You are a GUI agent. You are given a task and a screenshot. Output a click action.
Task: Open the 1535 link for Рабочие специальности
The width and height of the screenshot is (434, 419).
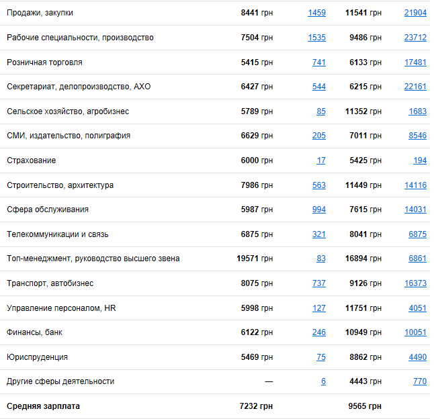(x=316, y=38)
